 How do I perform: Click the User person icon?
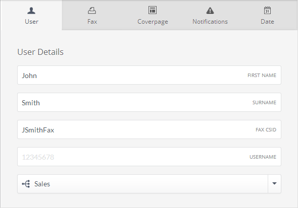(x=31, y=11)
